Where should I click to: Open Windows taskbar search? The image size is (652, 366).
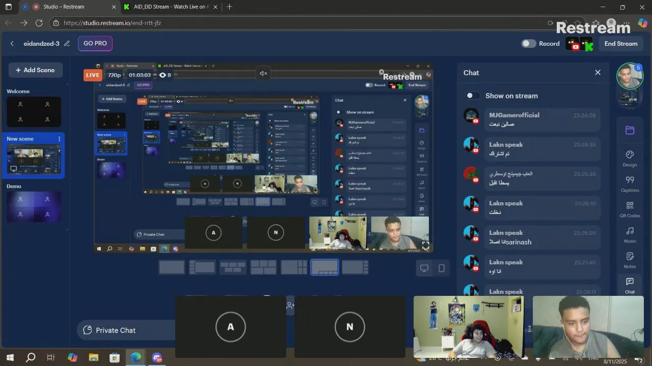pos(31,358)
